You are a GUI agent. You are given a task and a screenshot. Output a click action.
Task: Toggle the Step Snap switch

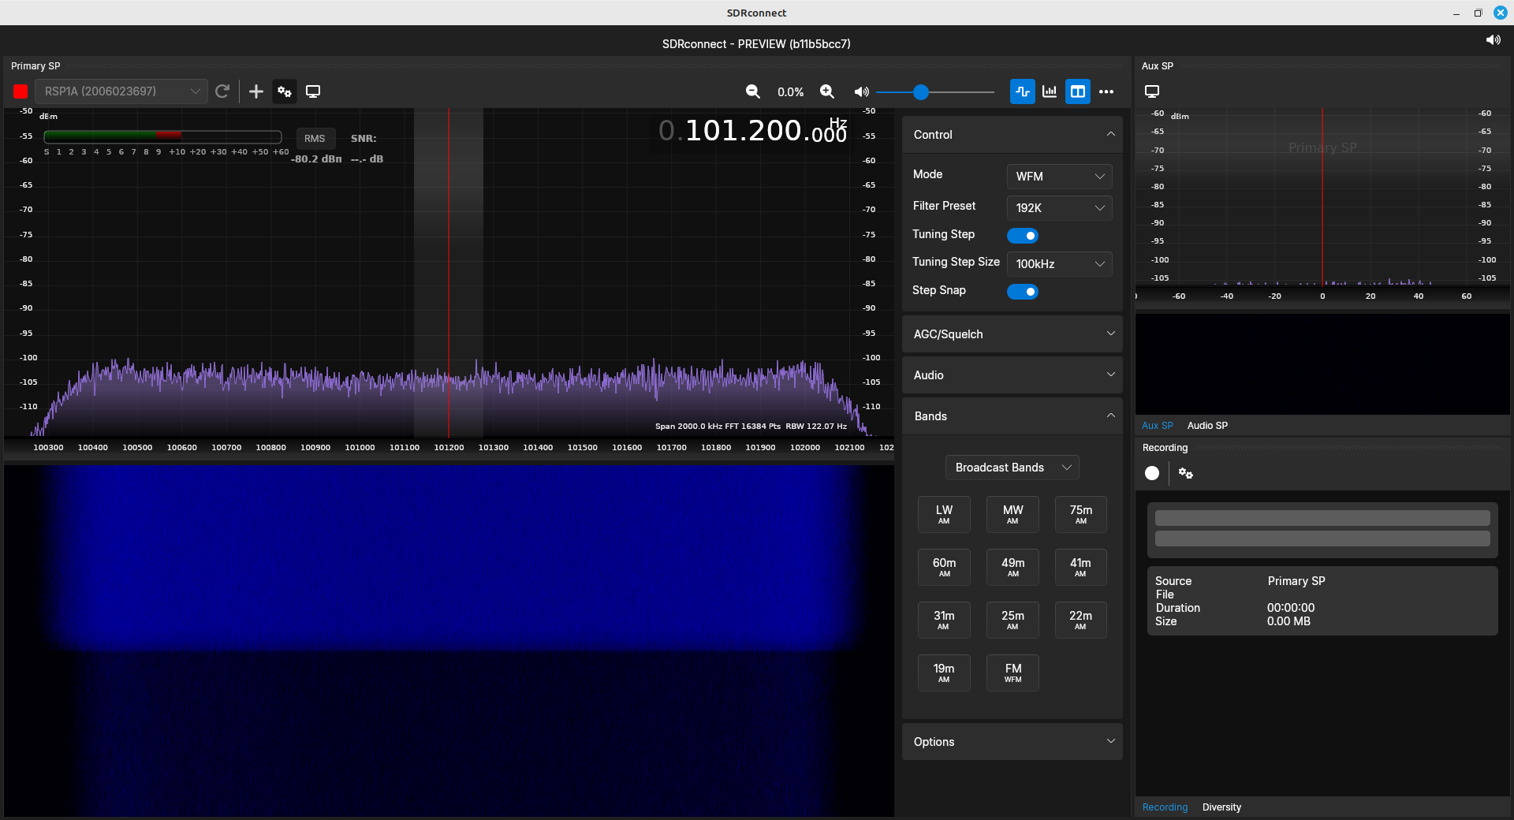(x=1023, y=292)
